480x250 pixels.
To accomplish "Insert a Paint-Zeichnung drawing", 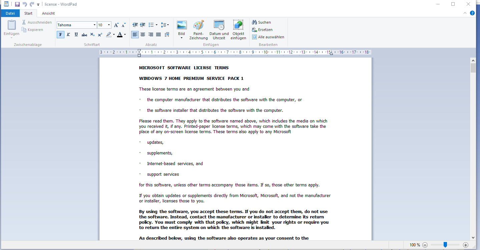I will [198, 30].
